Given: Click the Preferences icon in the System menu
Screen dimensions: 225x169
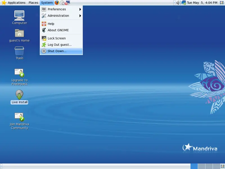Looking at the screenshot, I should point(44,9).
